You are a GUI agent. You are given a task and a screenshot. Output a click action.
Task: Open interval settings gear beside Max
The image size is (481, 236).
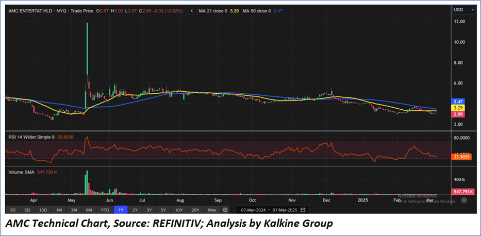(x=225, y=210)
